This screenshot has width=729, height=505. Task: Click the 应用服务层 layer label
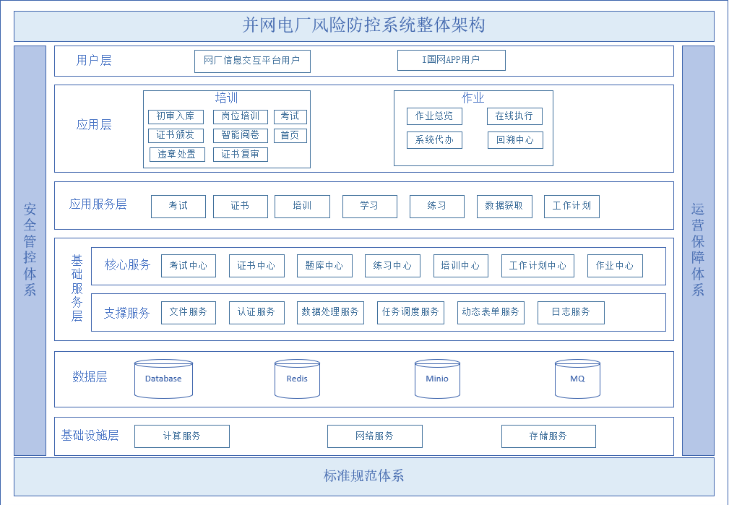coord(98,204)
